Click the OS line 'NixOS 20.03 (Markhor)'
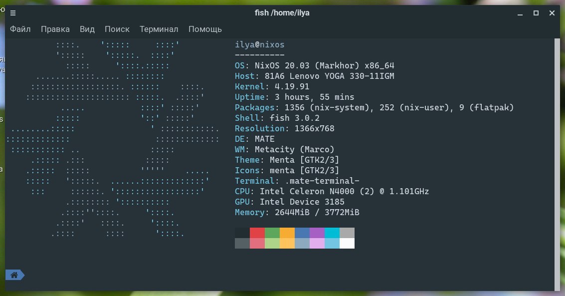Image resolution: width=565 pixels, height=296 pixels. click(307, 65)
